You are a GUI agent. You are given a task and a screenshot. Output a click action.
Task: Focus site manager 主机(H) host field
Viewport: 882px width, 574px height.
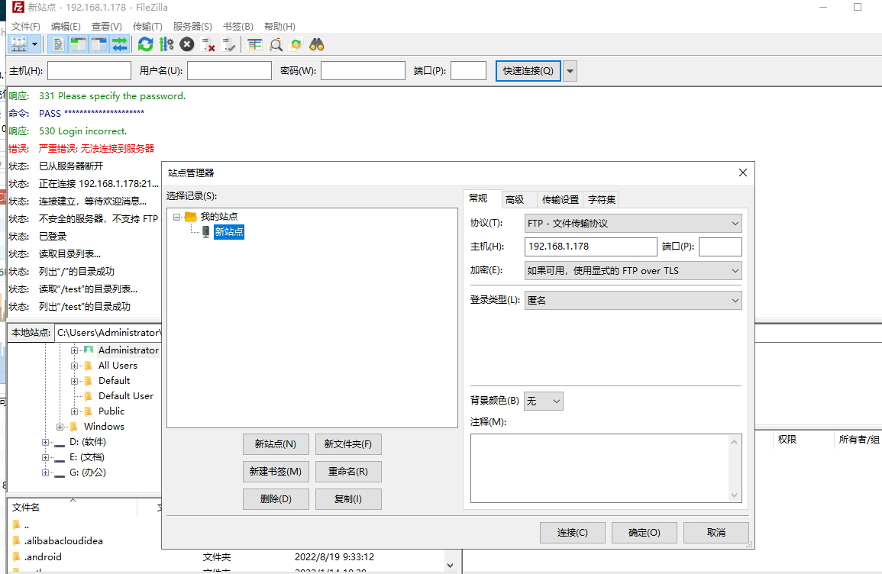click(590, 247)
